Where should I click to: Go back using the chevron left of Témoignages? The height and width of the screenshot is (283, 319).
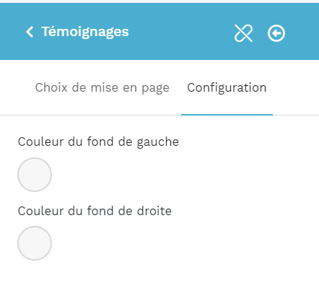30,32
